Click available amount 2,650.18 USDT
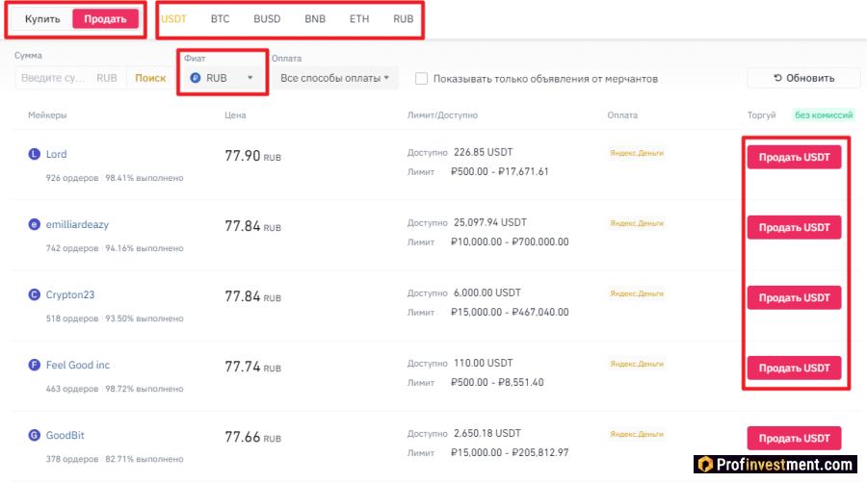The image size is (867, 483). (487, 433)
